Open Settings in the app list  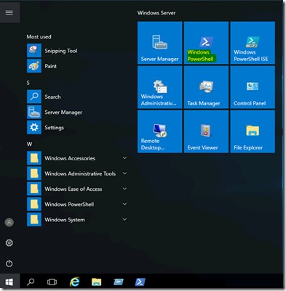77,128
